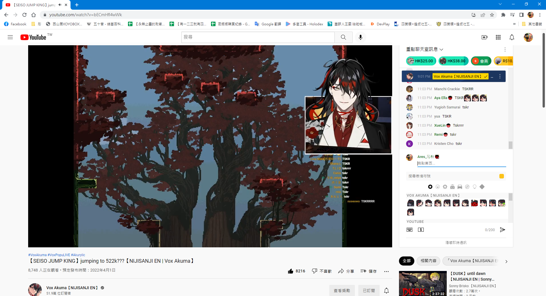Install app icon in address bar
Screen dimensions: 546x296
pyautogui.click(x=474, y=15)
